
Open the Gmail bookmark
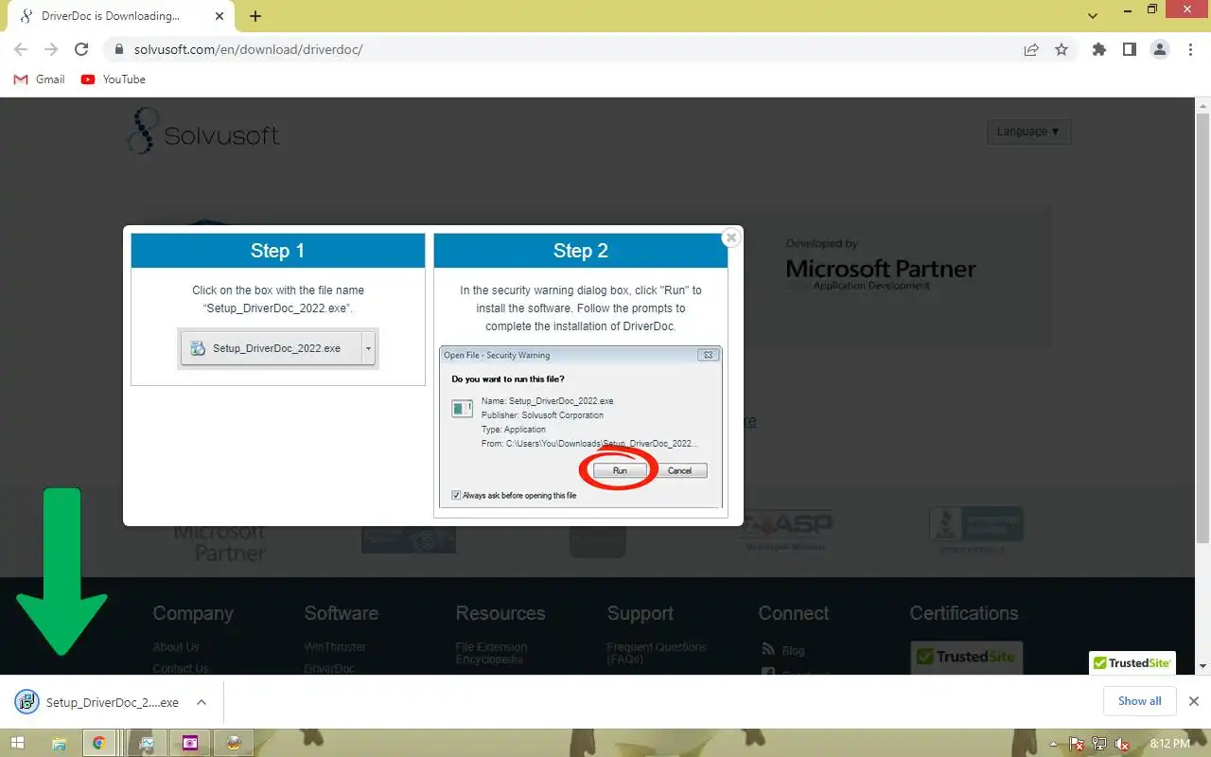[40, 79]
